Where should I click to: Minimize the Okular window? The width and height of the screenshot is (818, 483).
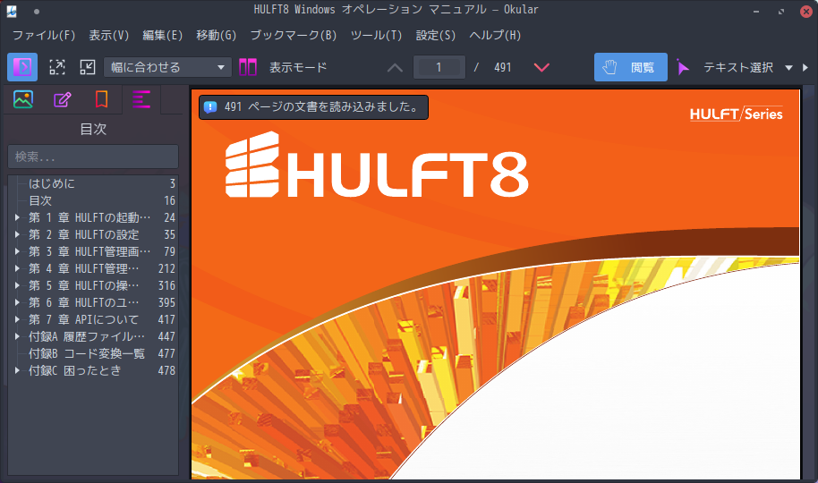coord(756,11)
